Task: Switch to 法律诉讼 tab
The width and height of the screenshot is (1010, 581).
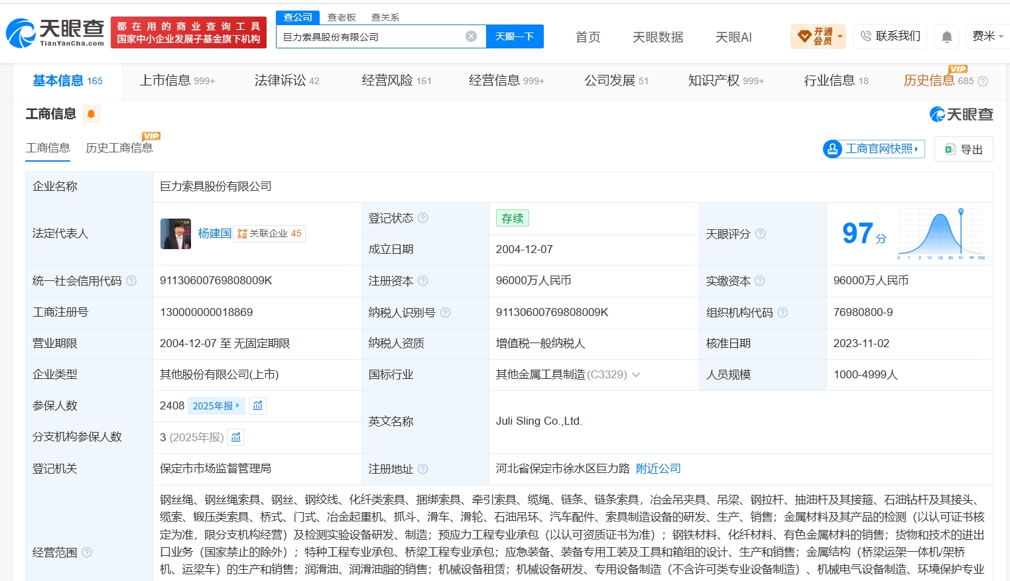Action: click(286, 81)
